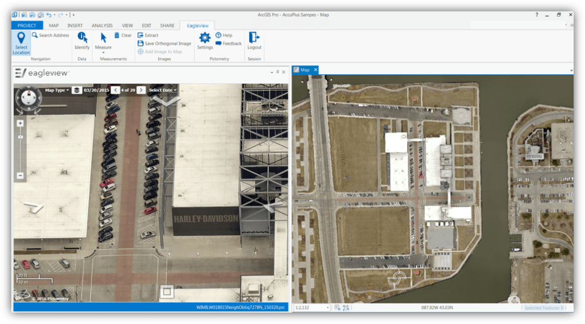The width and height of the screenshot is (585, 324).
Task: Click Add Image to Map
Action: pos(160,52)
